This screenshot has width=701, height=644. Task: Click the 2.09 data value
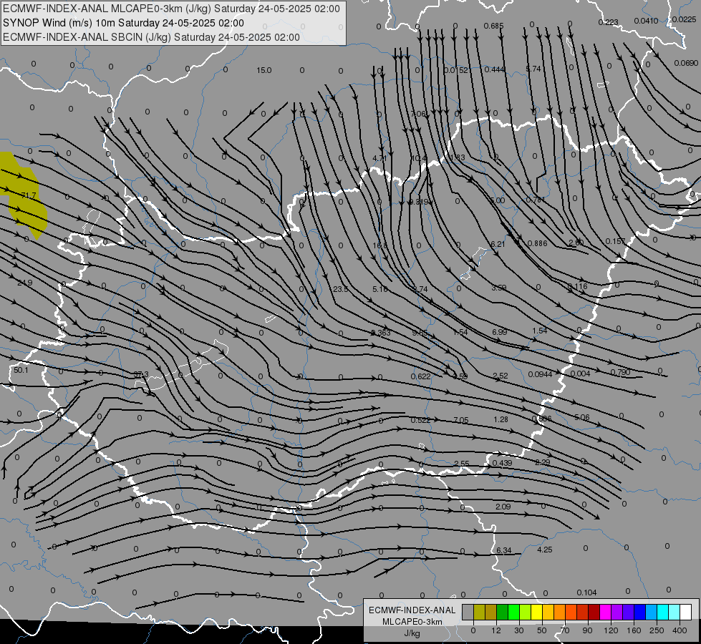[x=503, y=507]
